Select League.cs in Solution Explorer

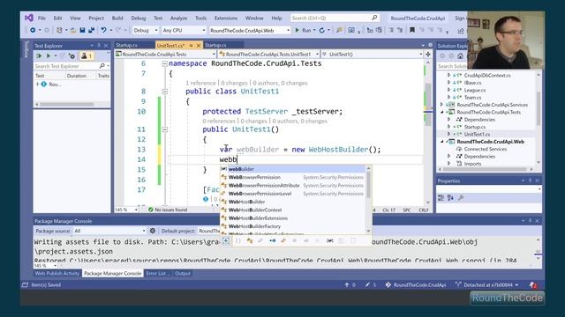click(475, 90)
